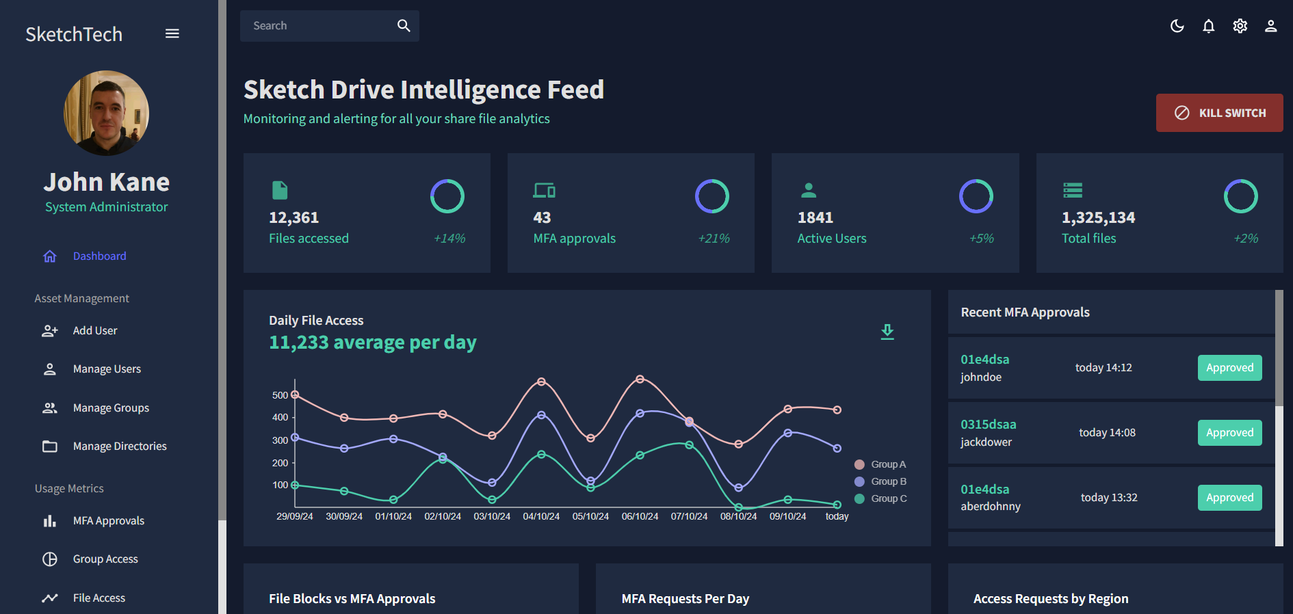Click the Access Requests by Region heading
Image resolution: width=1293 pixels, height=614 pixels.
pyautogui.click(x=1051, y=599)
